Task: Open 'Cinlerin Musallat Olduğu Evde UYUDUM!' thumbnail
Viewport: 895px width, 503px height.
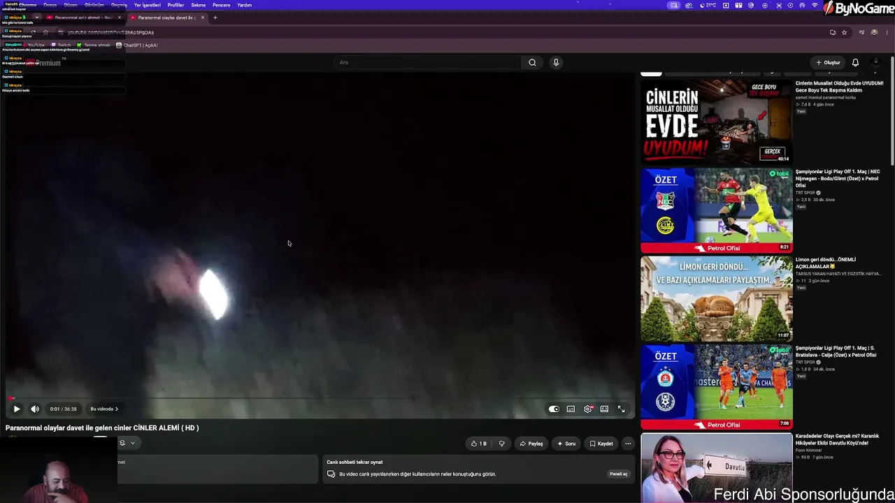Action: point(717,122)
